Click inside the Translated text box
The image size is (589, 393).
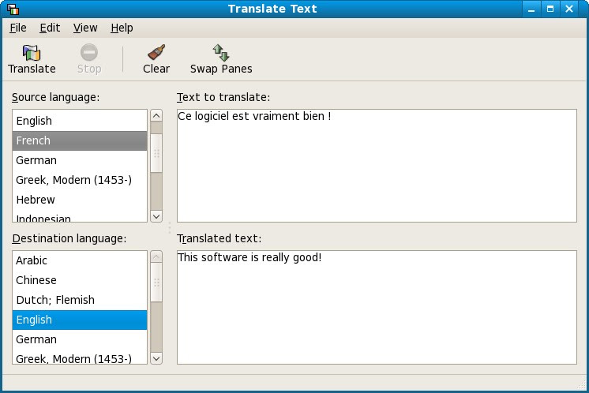377,307
